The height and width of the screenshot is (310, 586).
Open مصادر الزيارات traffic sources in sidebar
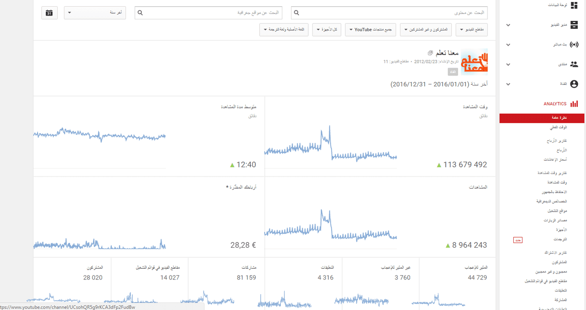pyautogui.click(x=556, y=220)
